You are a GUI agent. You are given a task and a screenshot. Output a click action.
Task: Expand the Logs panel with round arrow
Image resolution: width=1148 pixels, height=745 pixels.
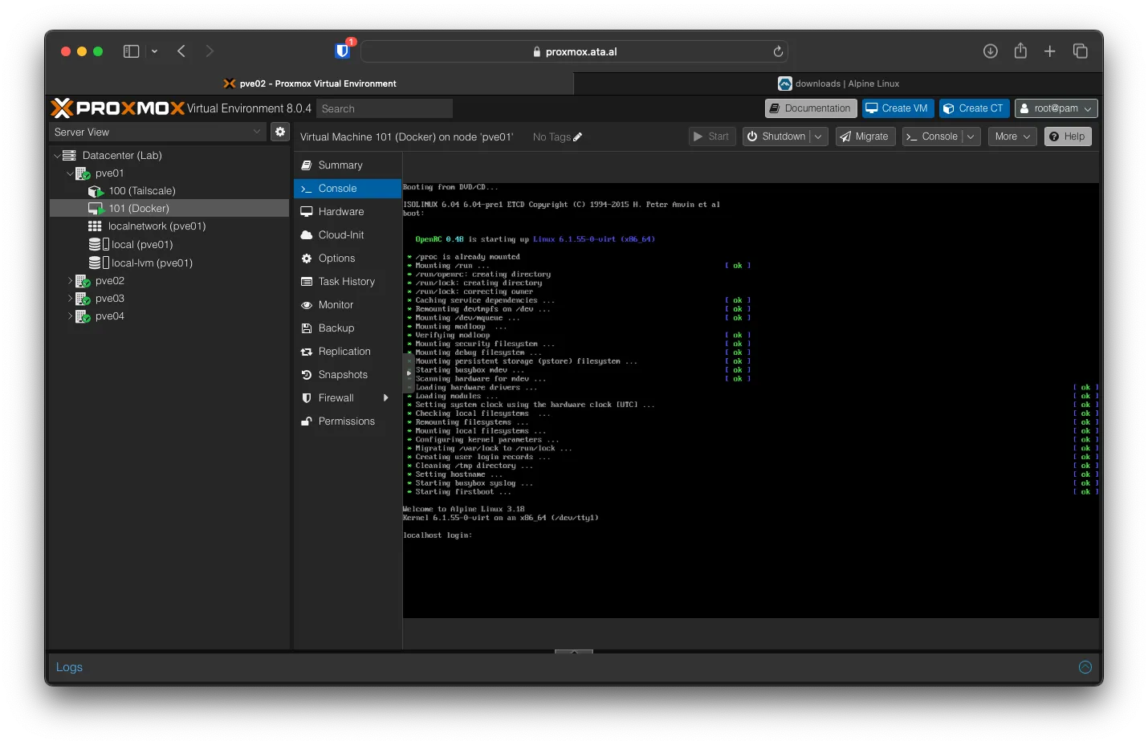[x=1085, y=667]
